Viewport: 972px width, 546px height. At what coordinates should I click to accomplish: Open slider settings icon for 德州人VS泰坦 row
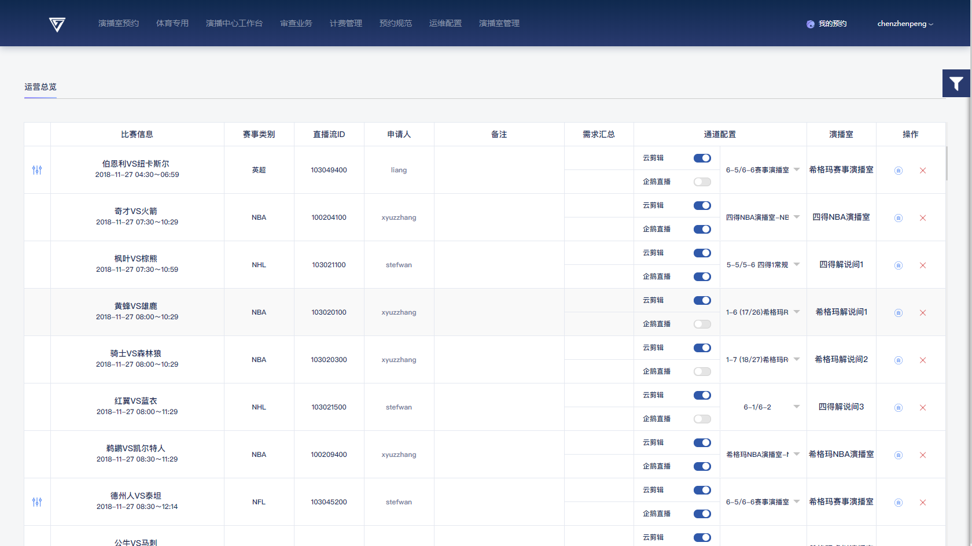[37, 502]
